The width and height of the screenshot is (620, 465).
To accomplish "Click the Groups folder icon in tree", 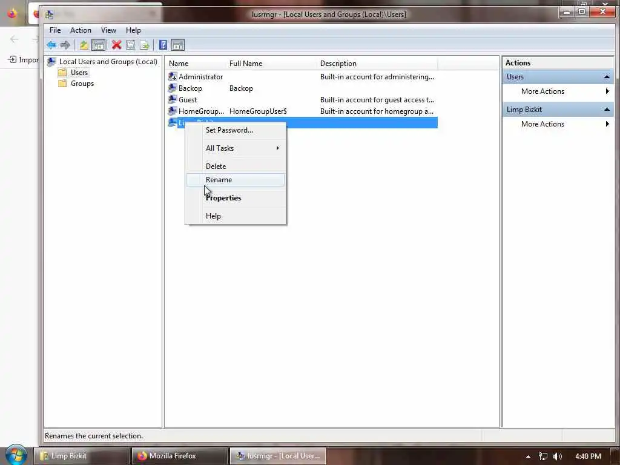I will [62, 84].
